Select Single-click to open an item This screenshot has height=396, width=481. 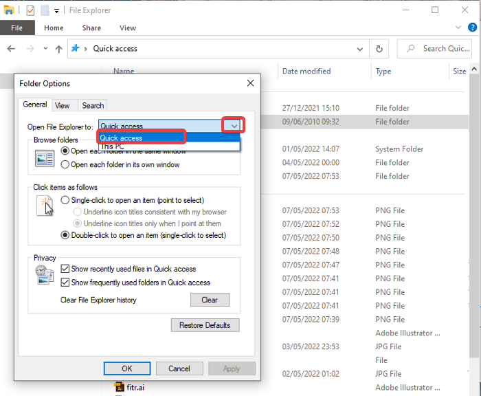click(x=65, y=200)
